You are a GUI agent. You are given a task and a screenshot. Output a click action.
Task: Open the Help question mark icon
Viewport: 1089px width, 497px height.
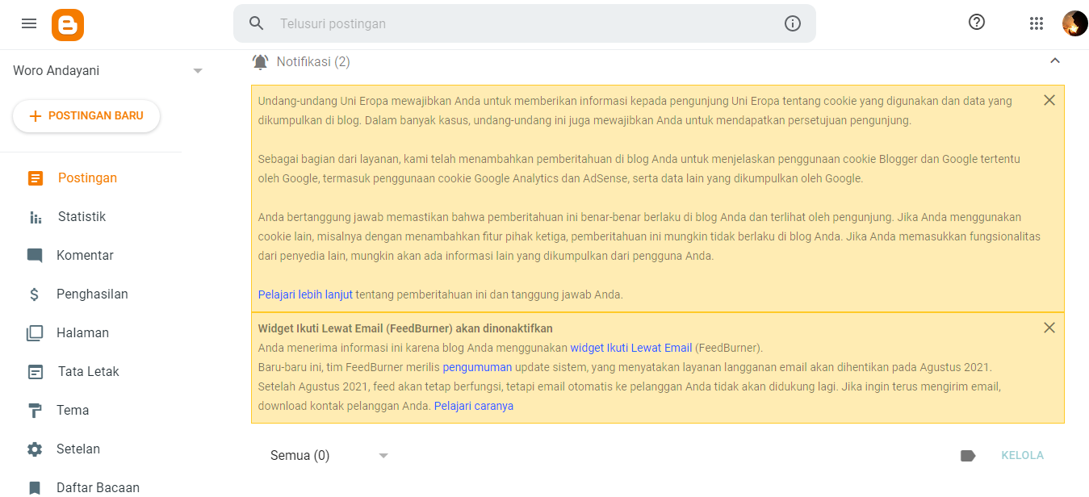pos(977,23)
